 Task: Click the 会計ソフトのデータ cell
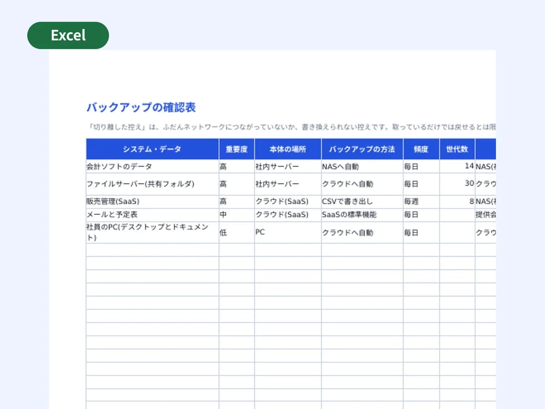(152, 166)
